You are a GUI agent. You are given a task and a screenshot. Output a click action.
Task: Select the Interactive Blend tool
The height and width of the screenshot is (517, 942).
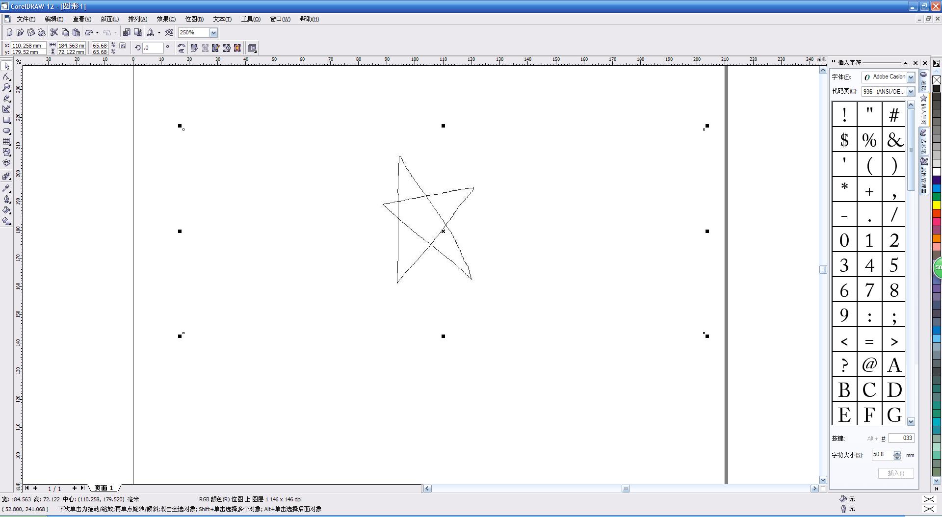click(6, 176)
